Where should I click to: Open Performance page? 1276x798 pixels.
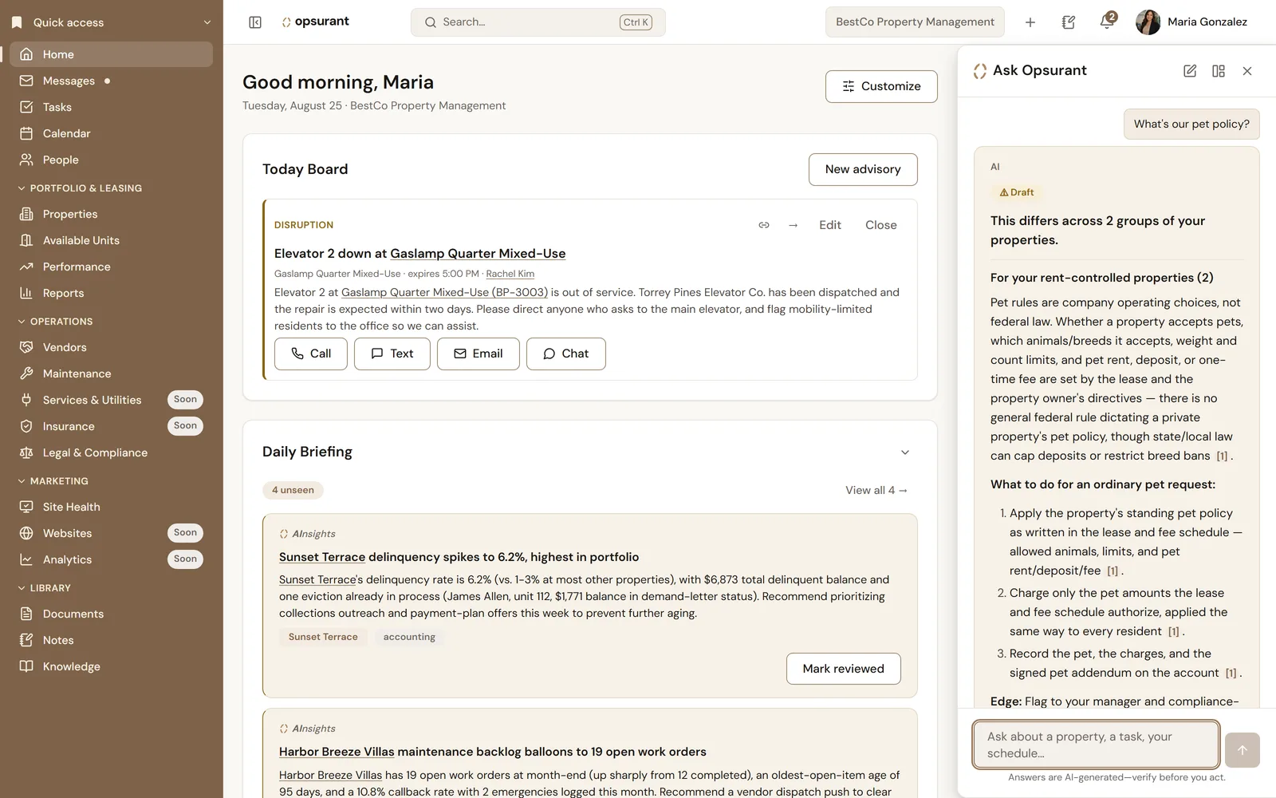(x=112, y=267)
